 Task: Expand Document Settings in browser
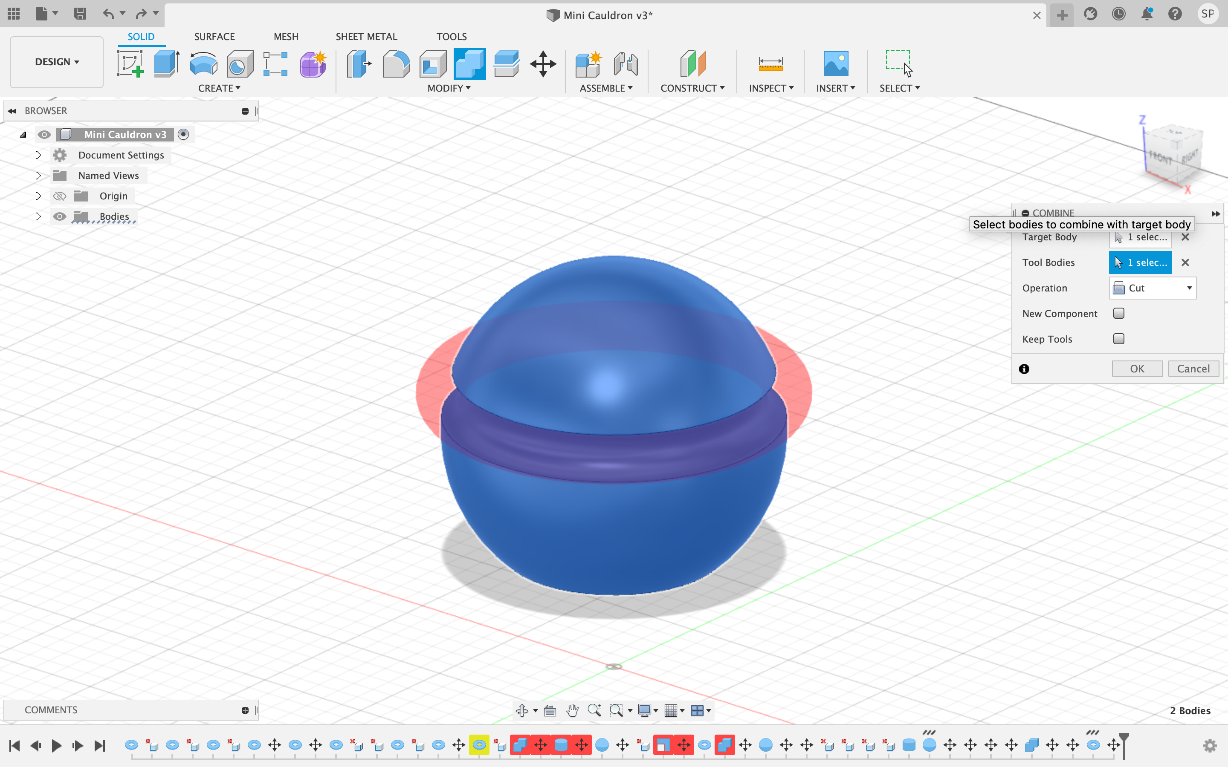tap(38, 155)
